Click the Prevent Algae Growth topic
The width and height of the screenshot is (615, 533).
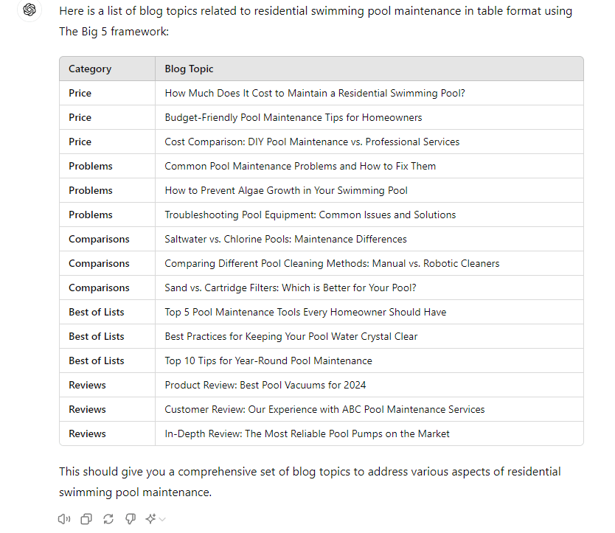[286, 190]
